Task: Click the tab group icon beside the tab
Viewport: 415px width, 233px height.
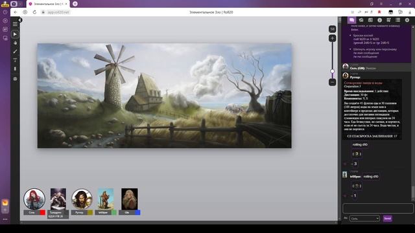Action: pos(14,4)
